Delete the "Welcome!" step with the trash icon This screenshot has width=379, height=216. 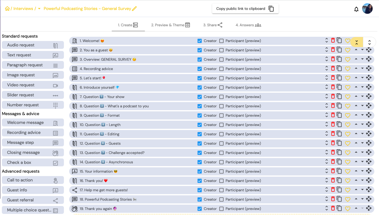click(333, 40)
